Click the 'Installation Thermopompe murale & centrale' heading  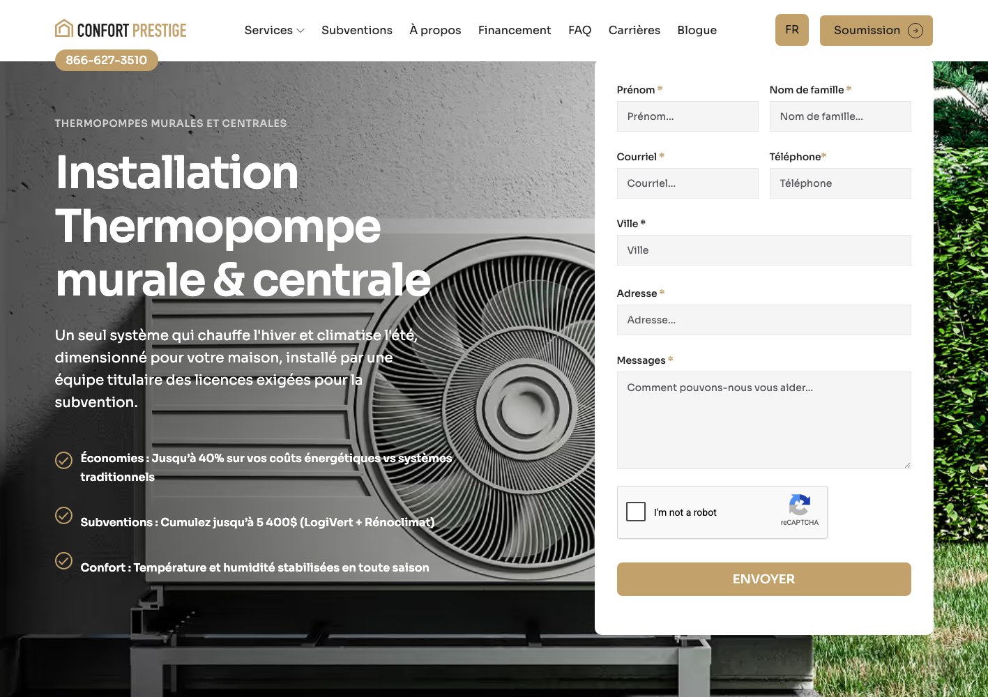(x=243, y=226)
